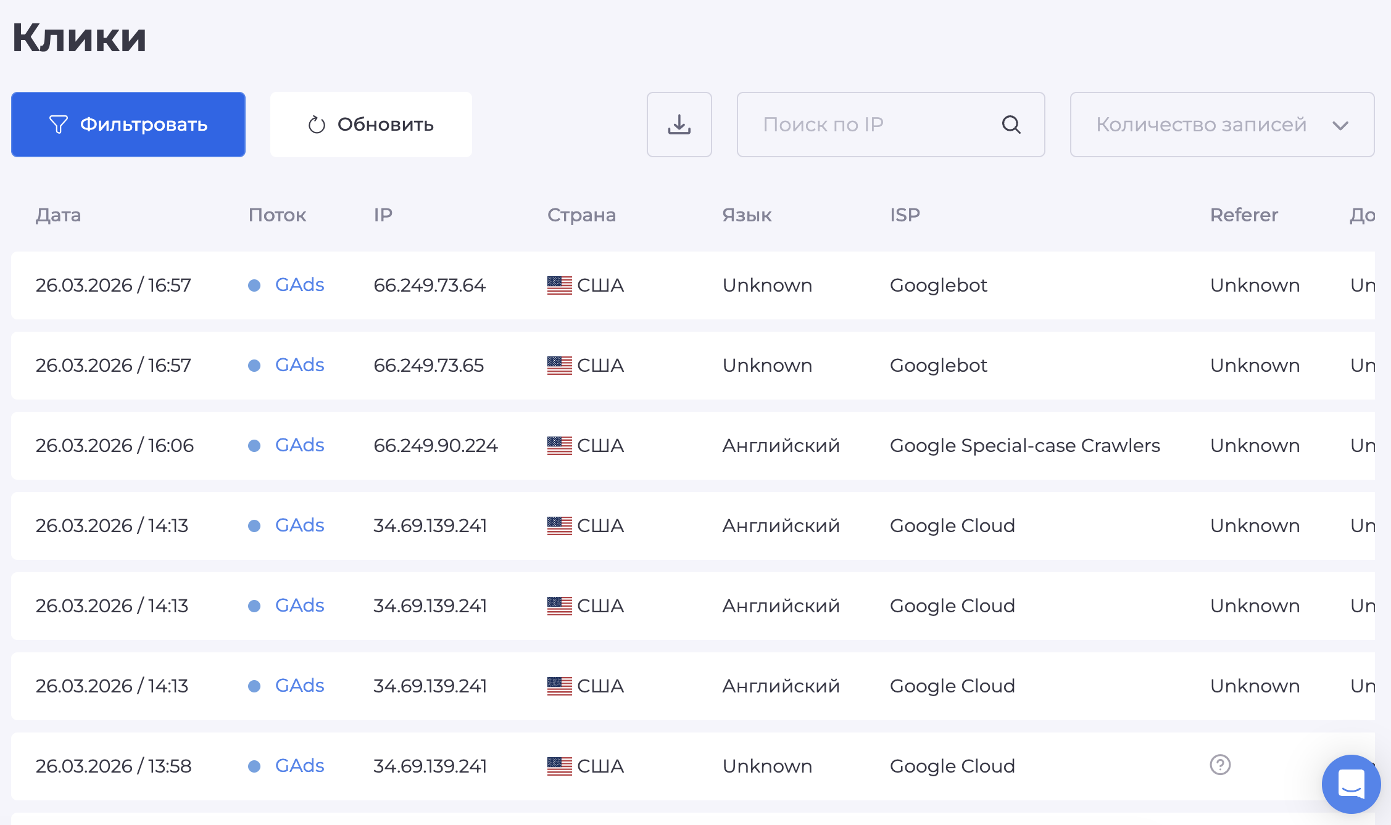1391x825 pixels.
Task: Open GAds link in 66.249.73.64 row
Action: tap(299, 285)
